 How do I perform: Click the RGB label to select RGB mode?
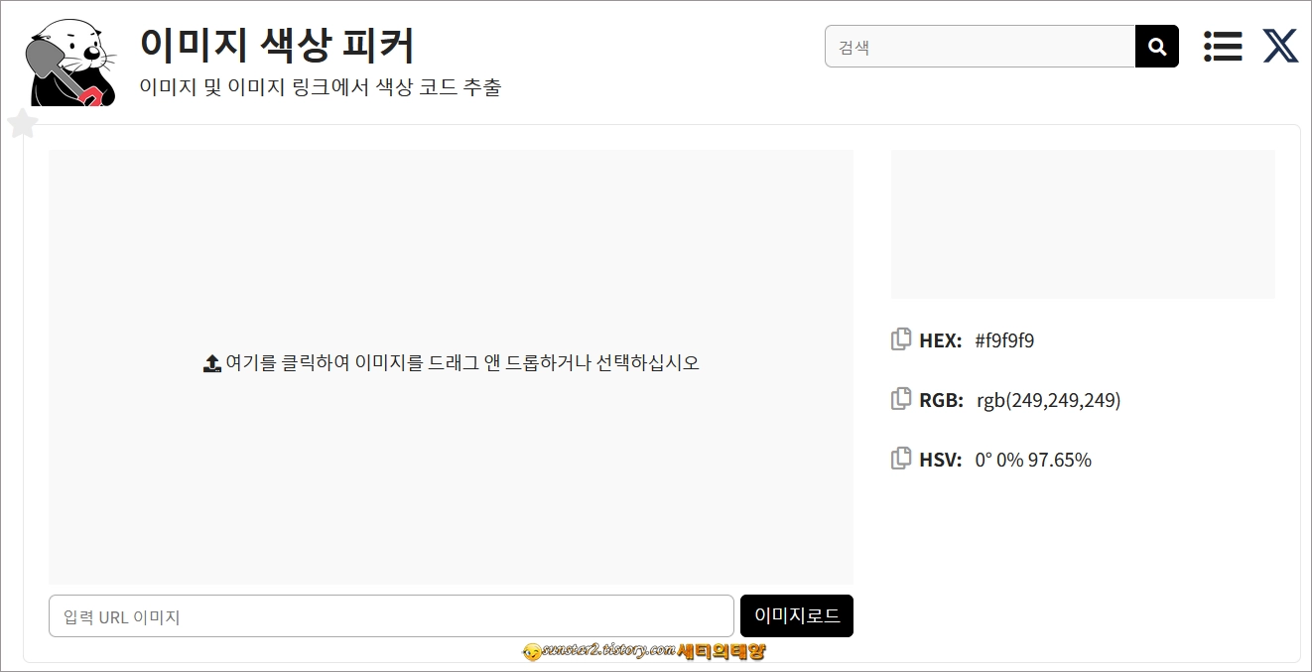(x=942, y=399)
